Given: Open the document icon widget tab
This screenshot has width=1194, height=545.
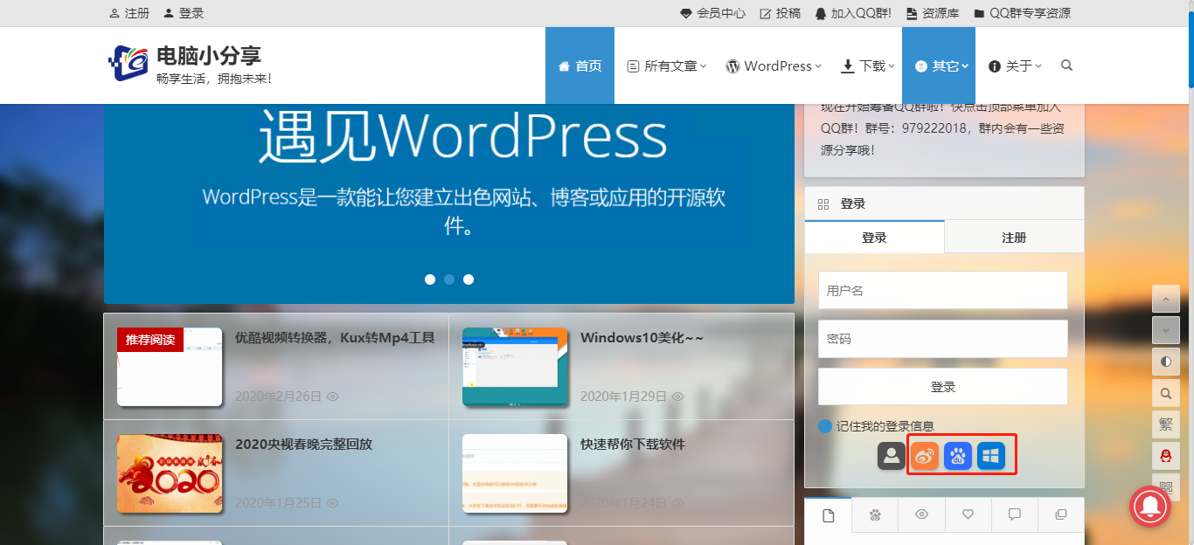Looking at the screenshot, I should 829,515.
